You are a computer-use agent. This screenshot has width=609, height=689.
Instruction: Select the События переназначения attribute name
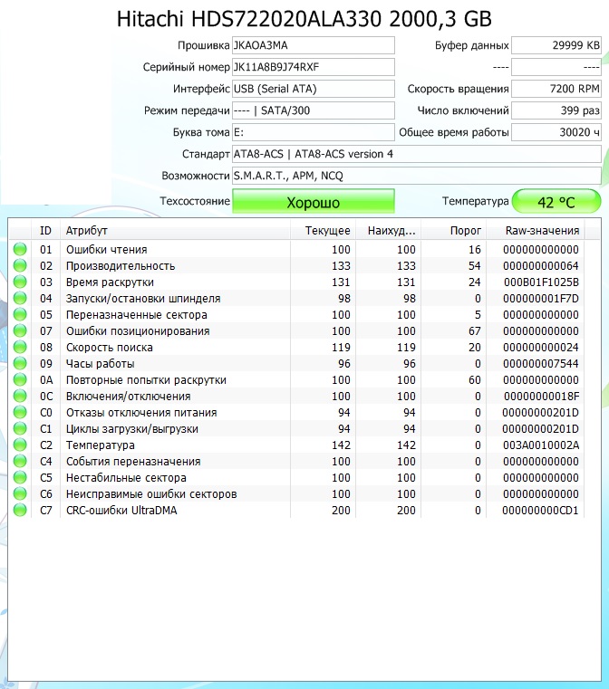coord(133,461)
